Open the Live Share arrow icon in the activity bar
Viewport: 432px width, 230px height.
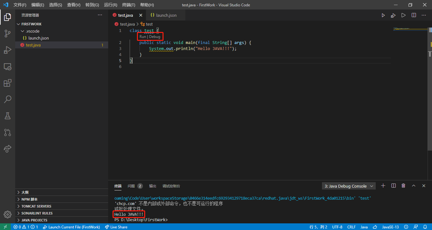tap(8, 149)
